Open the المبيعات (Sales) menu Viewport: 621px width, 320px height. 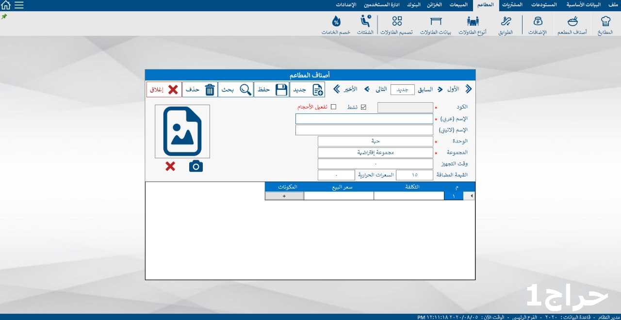458,5
